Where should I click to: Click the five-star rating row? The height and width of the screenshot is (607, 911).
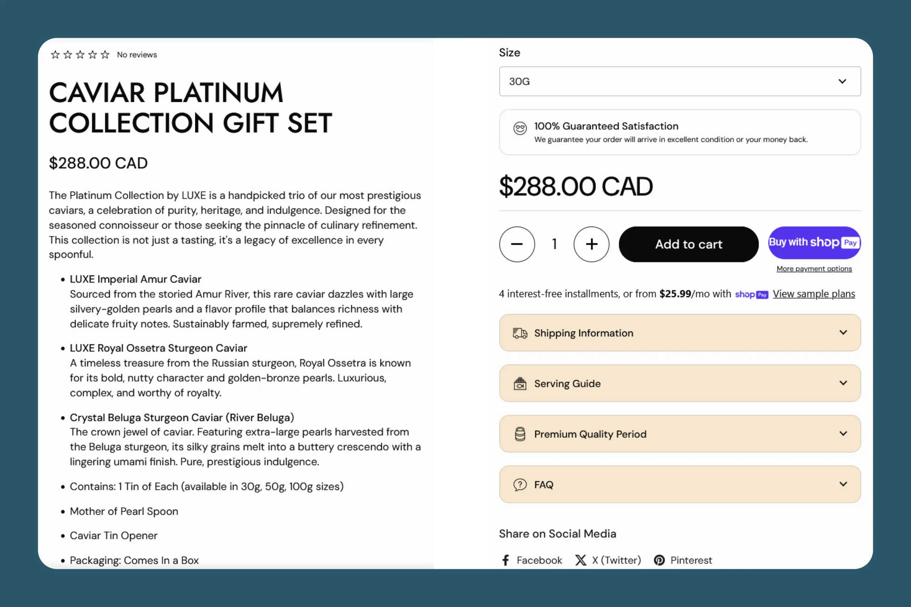pos(80,54)
